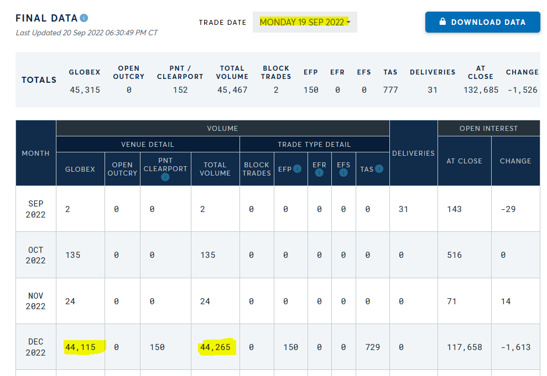Click the TOTALS label

(39, 80)
